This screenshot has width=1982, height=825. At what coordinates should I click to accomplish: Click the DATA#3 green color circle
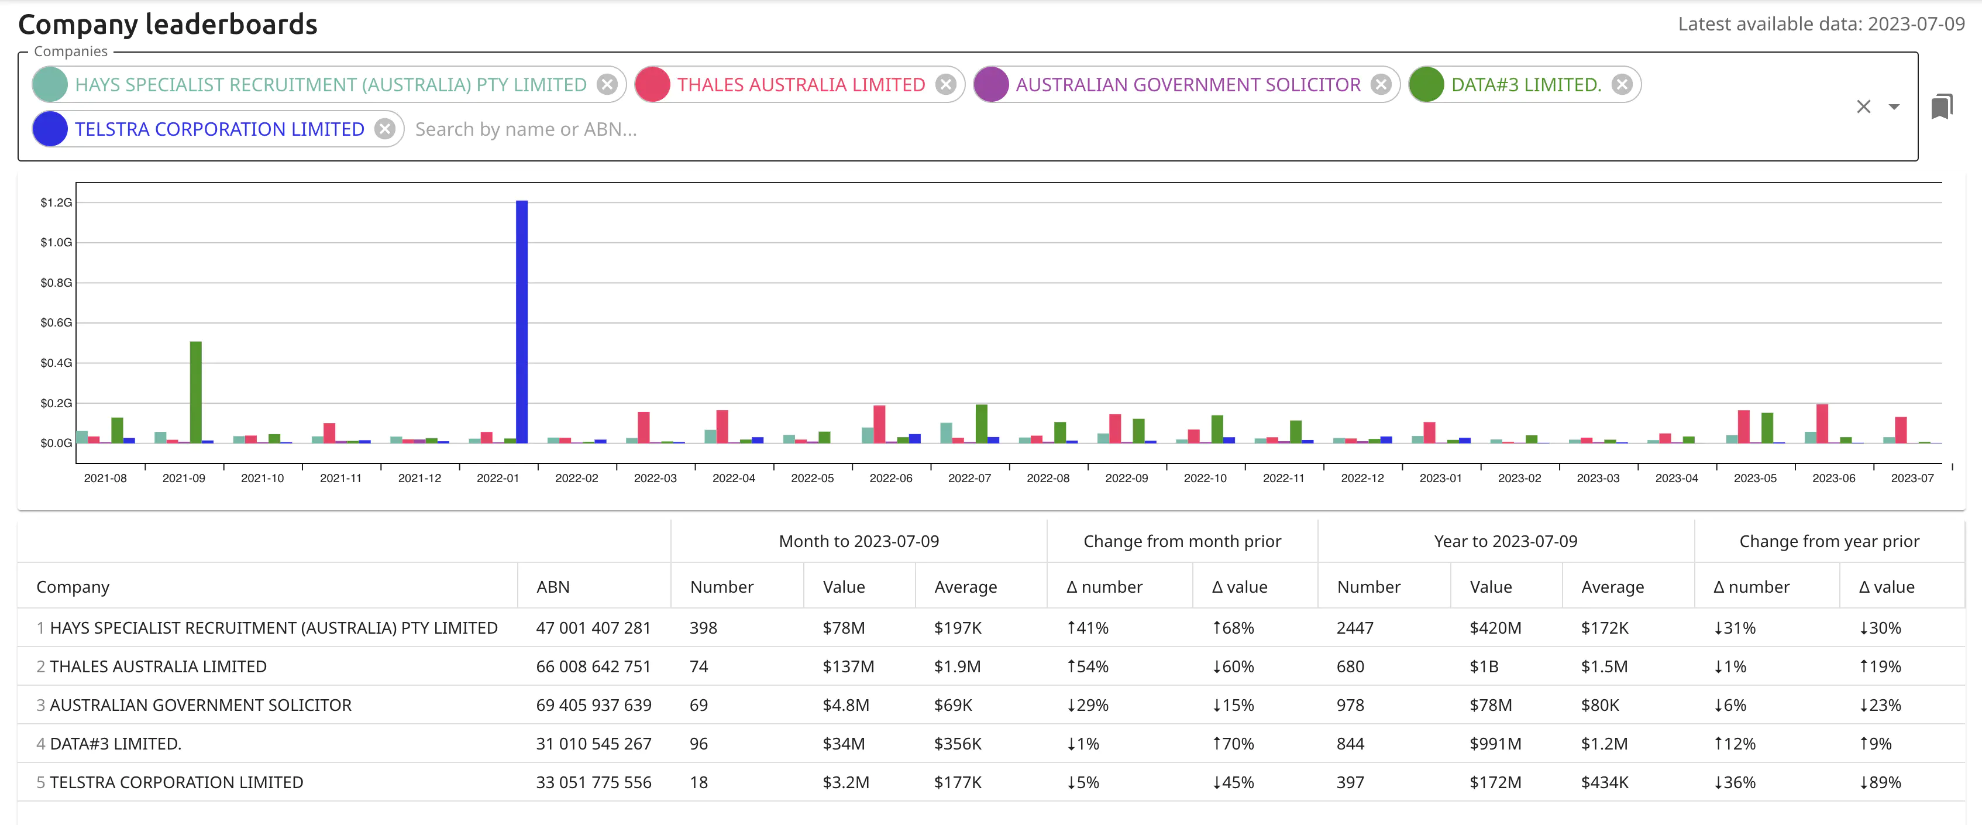pyautogui.click(x=1426, y=85)
